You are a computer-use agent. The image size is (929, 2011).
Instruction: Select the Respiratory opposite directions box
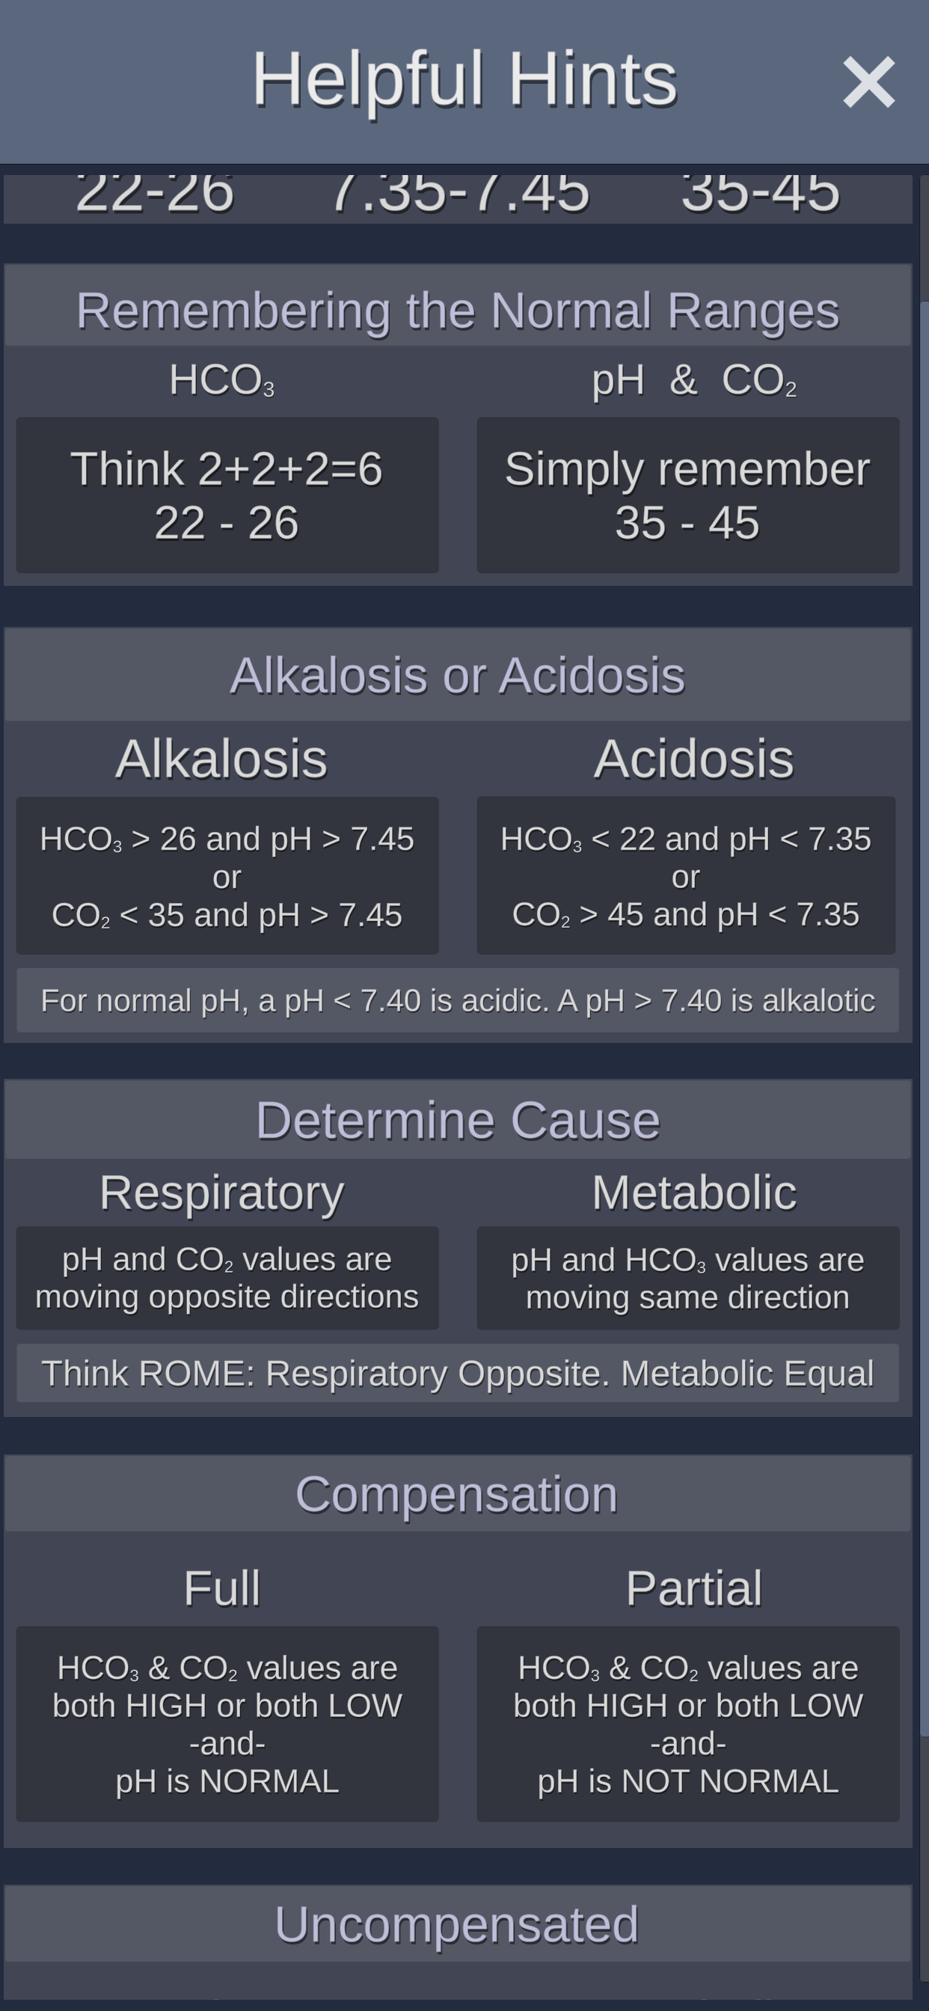(x=227, y=1278)
